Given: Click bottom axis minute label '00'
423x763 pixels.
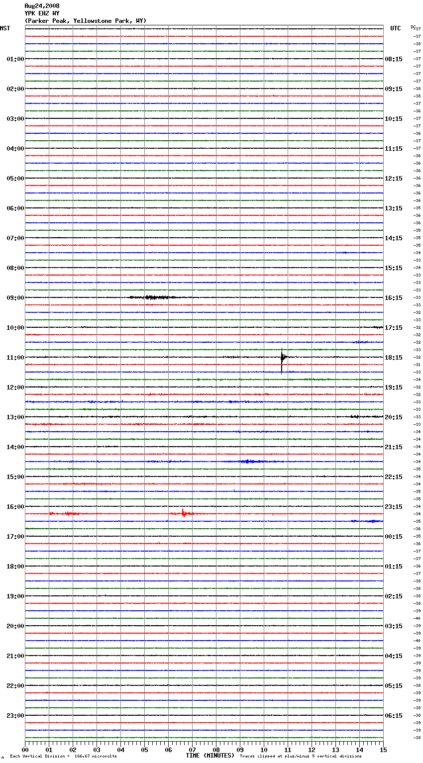Looking at the screenshot, I should point(25,750).
